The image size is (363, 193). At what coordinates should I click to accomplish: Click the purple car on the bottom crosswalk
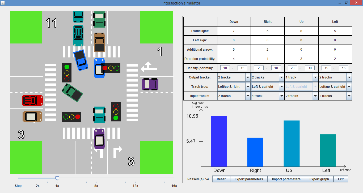point(99,139)
